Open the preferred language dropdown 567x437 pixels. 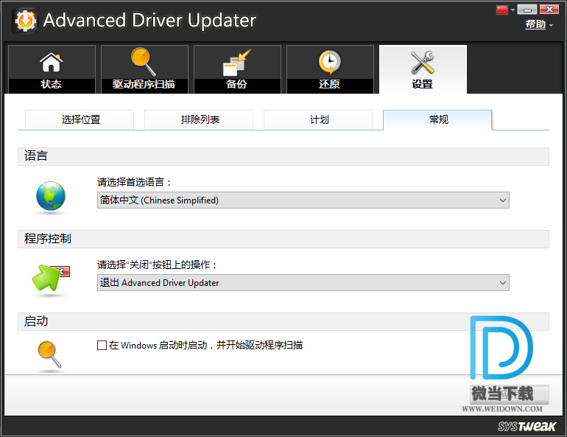(x=303, y=200)
